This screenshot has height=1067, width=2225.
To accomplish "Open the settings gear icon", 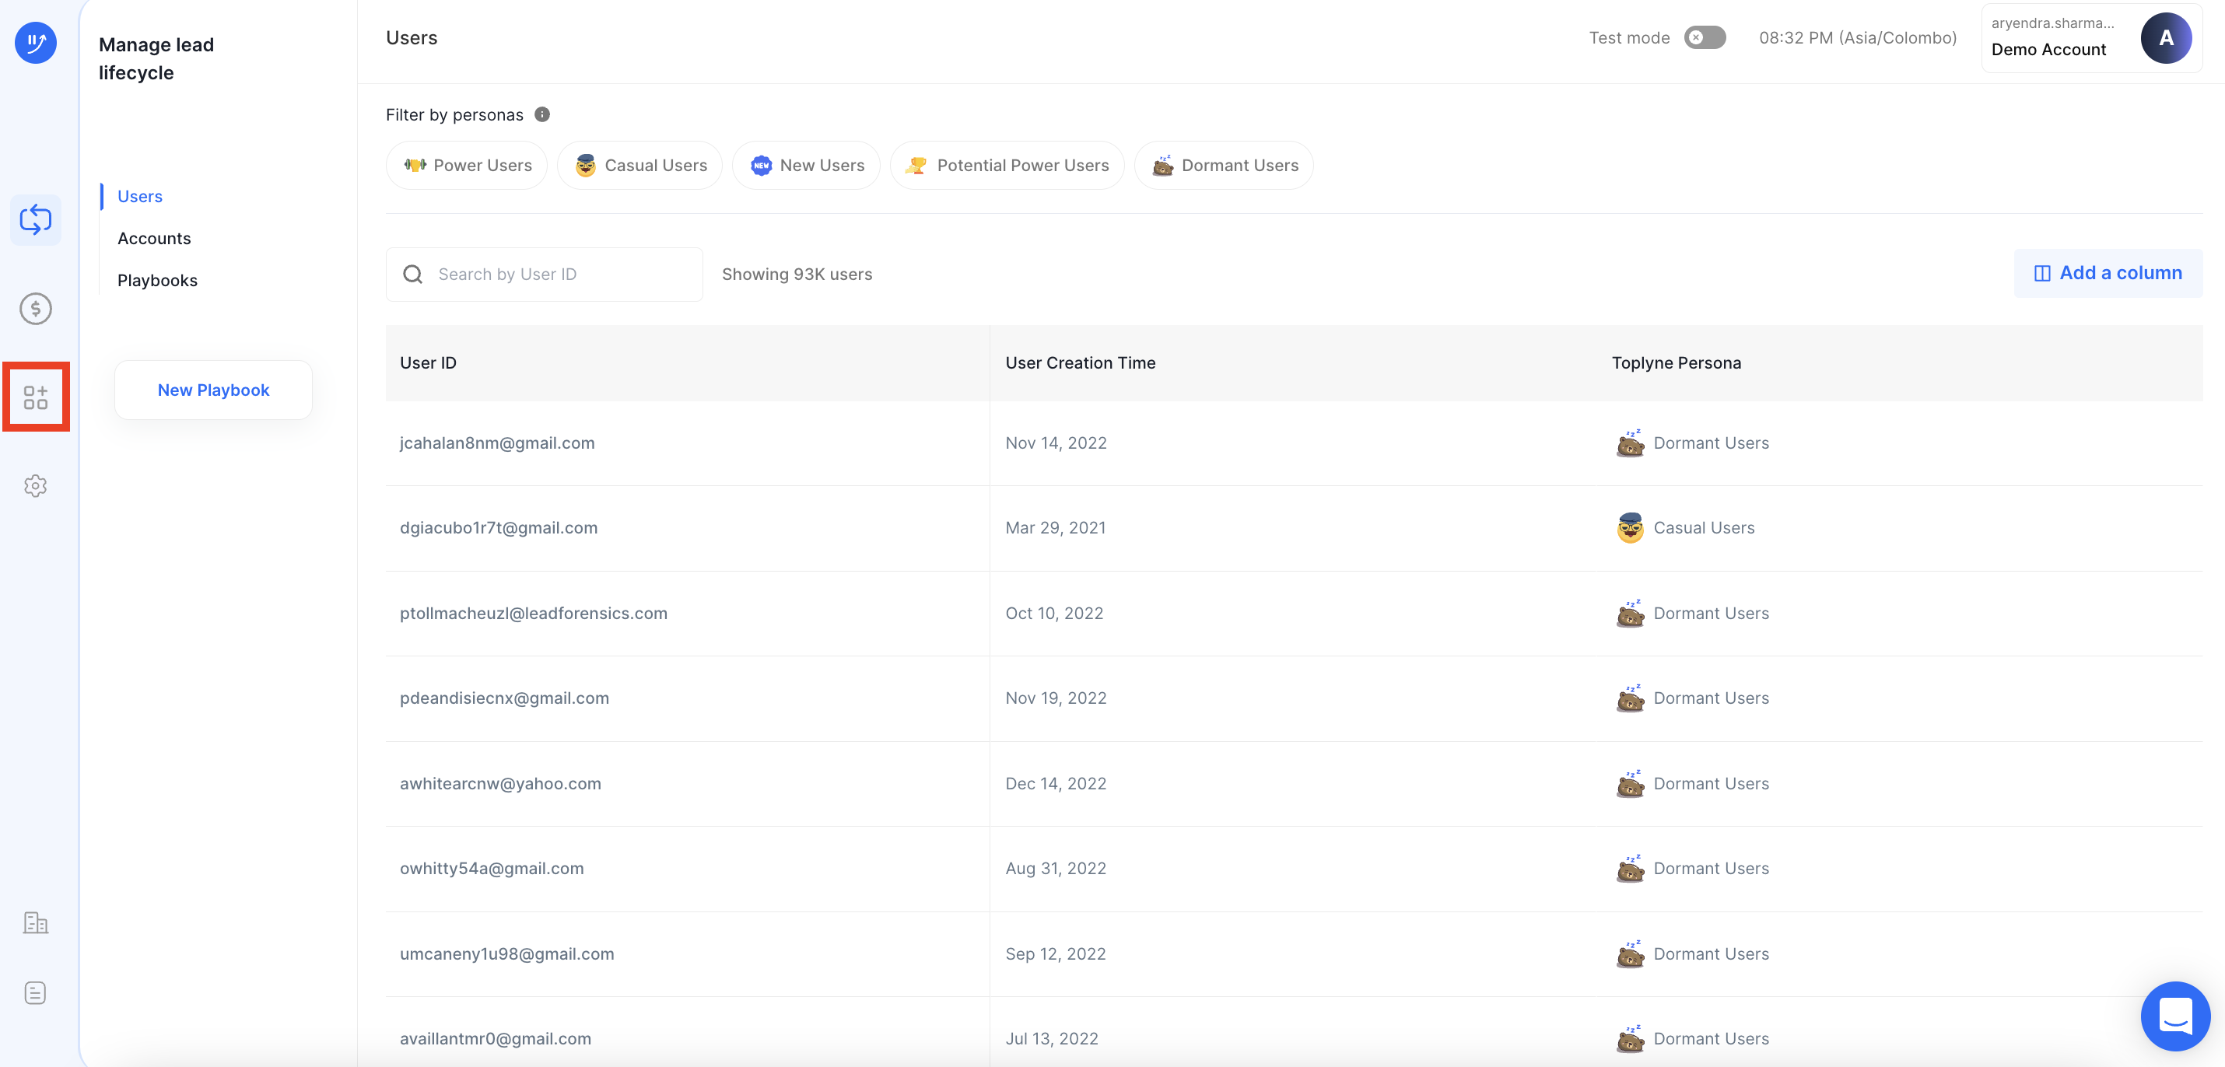I will point(36,486).
